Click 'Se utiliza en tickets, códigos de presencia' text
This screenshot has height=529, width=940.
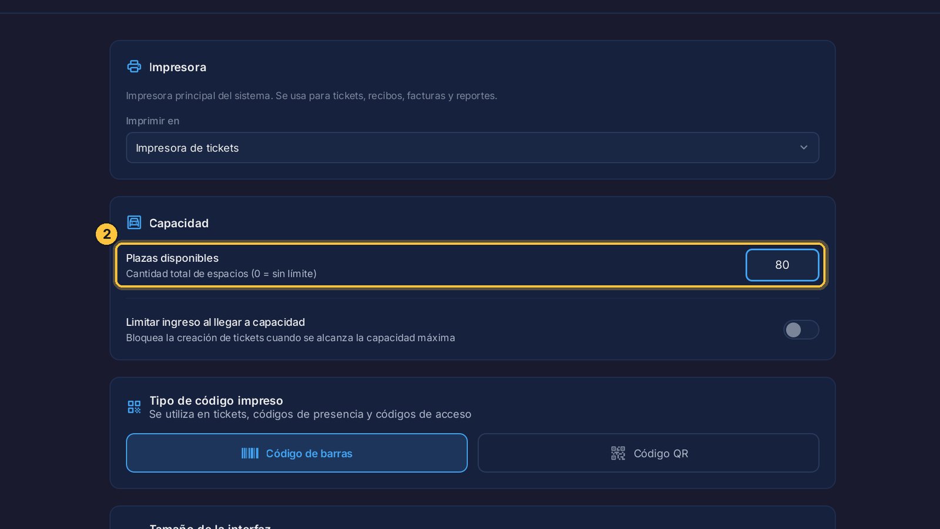pos(310,414)
